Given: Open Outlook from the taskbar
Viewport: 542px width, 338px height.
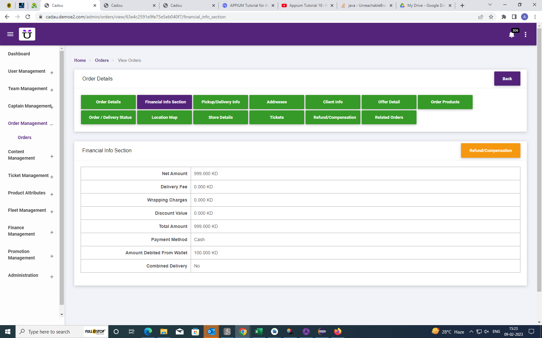Looking at the screenshot, I should (211, 332).
